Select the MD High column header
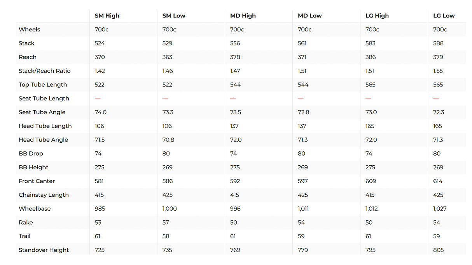472x265 pixels. pyautogui.click(x=243, y=16)
